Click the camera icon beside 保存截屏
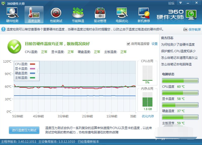 tap(185, 29)
